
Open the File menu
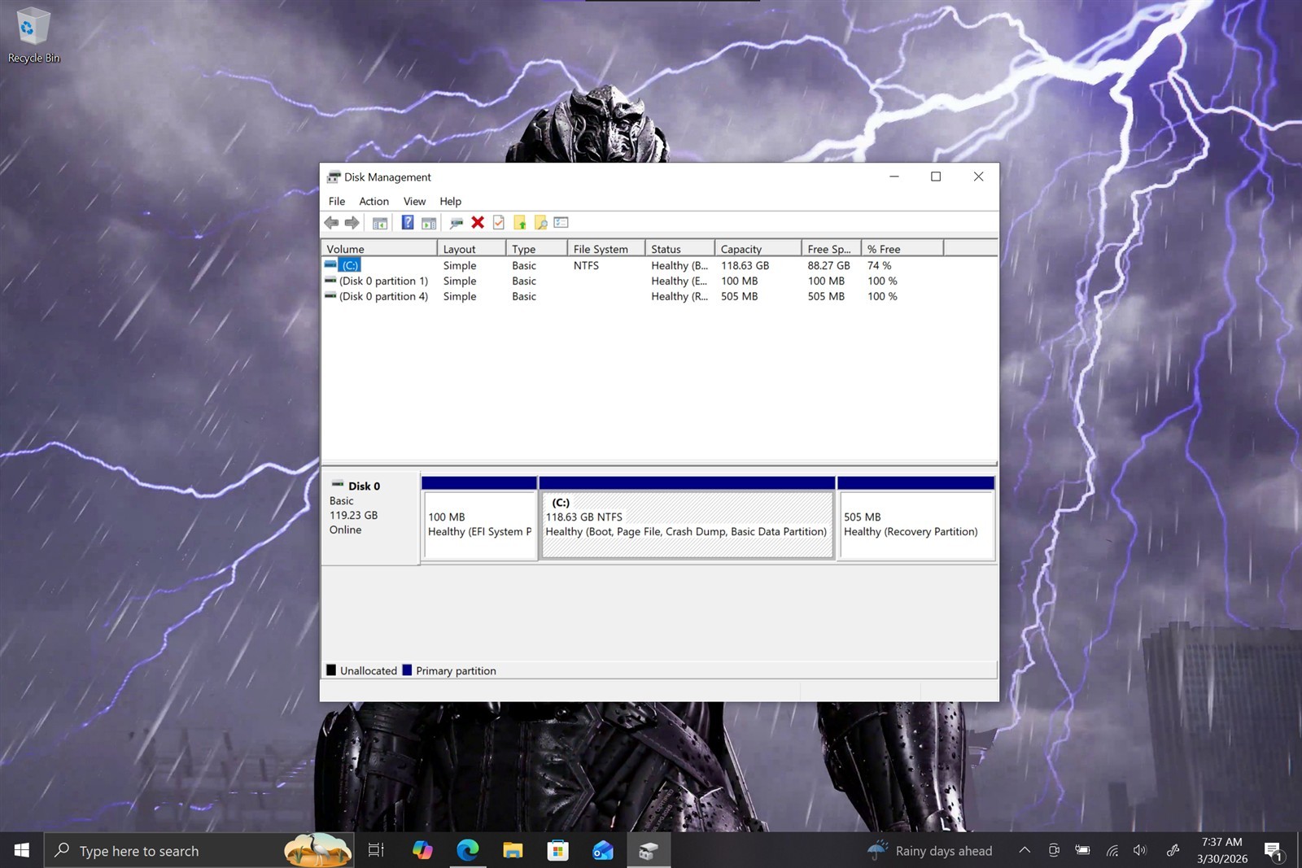click(x=337, y=201)
